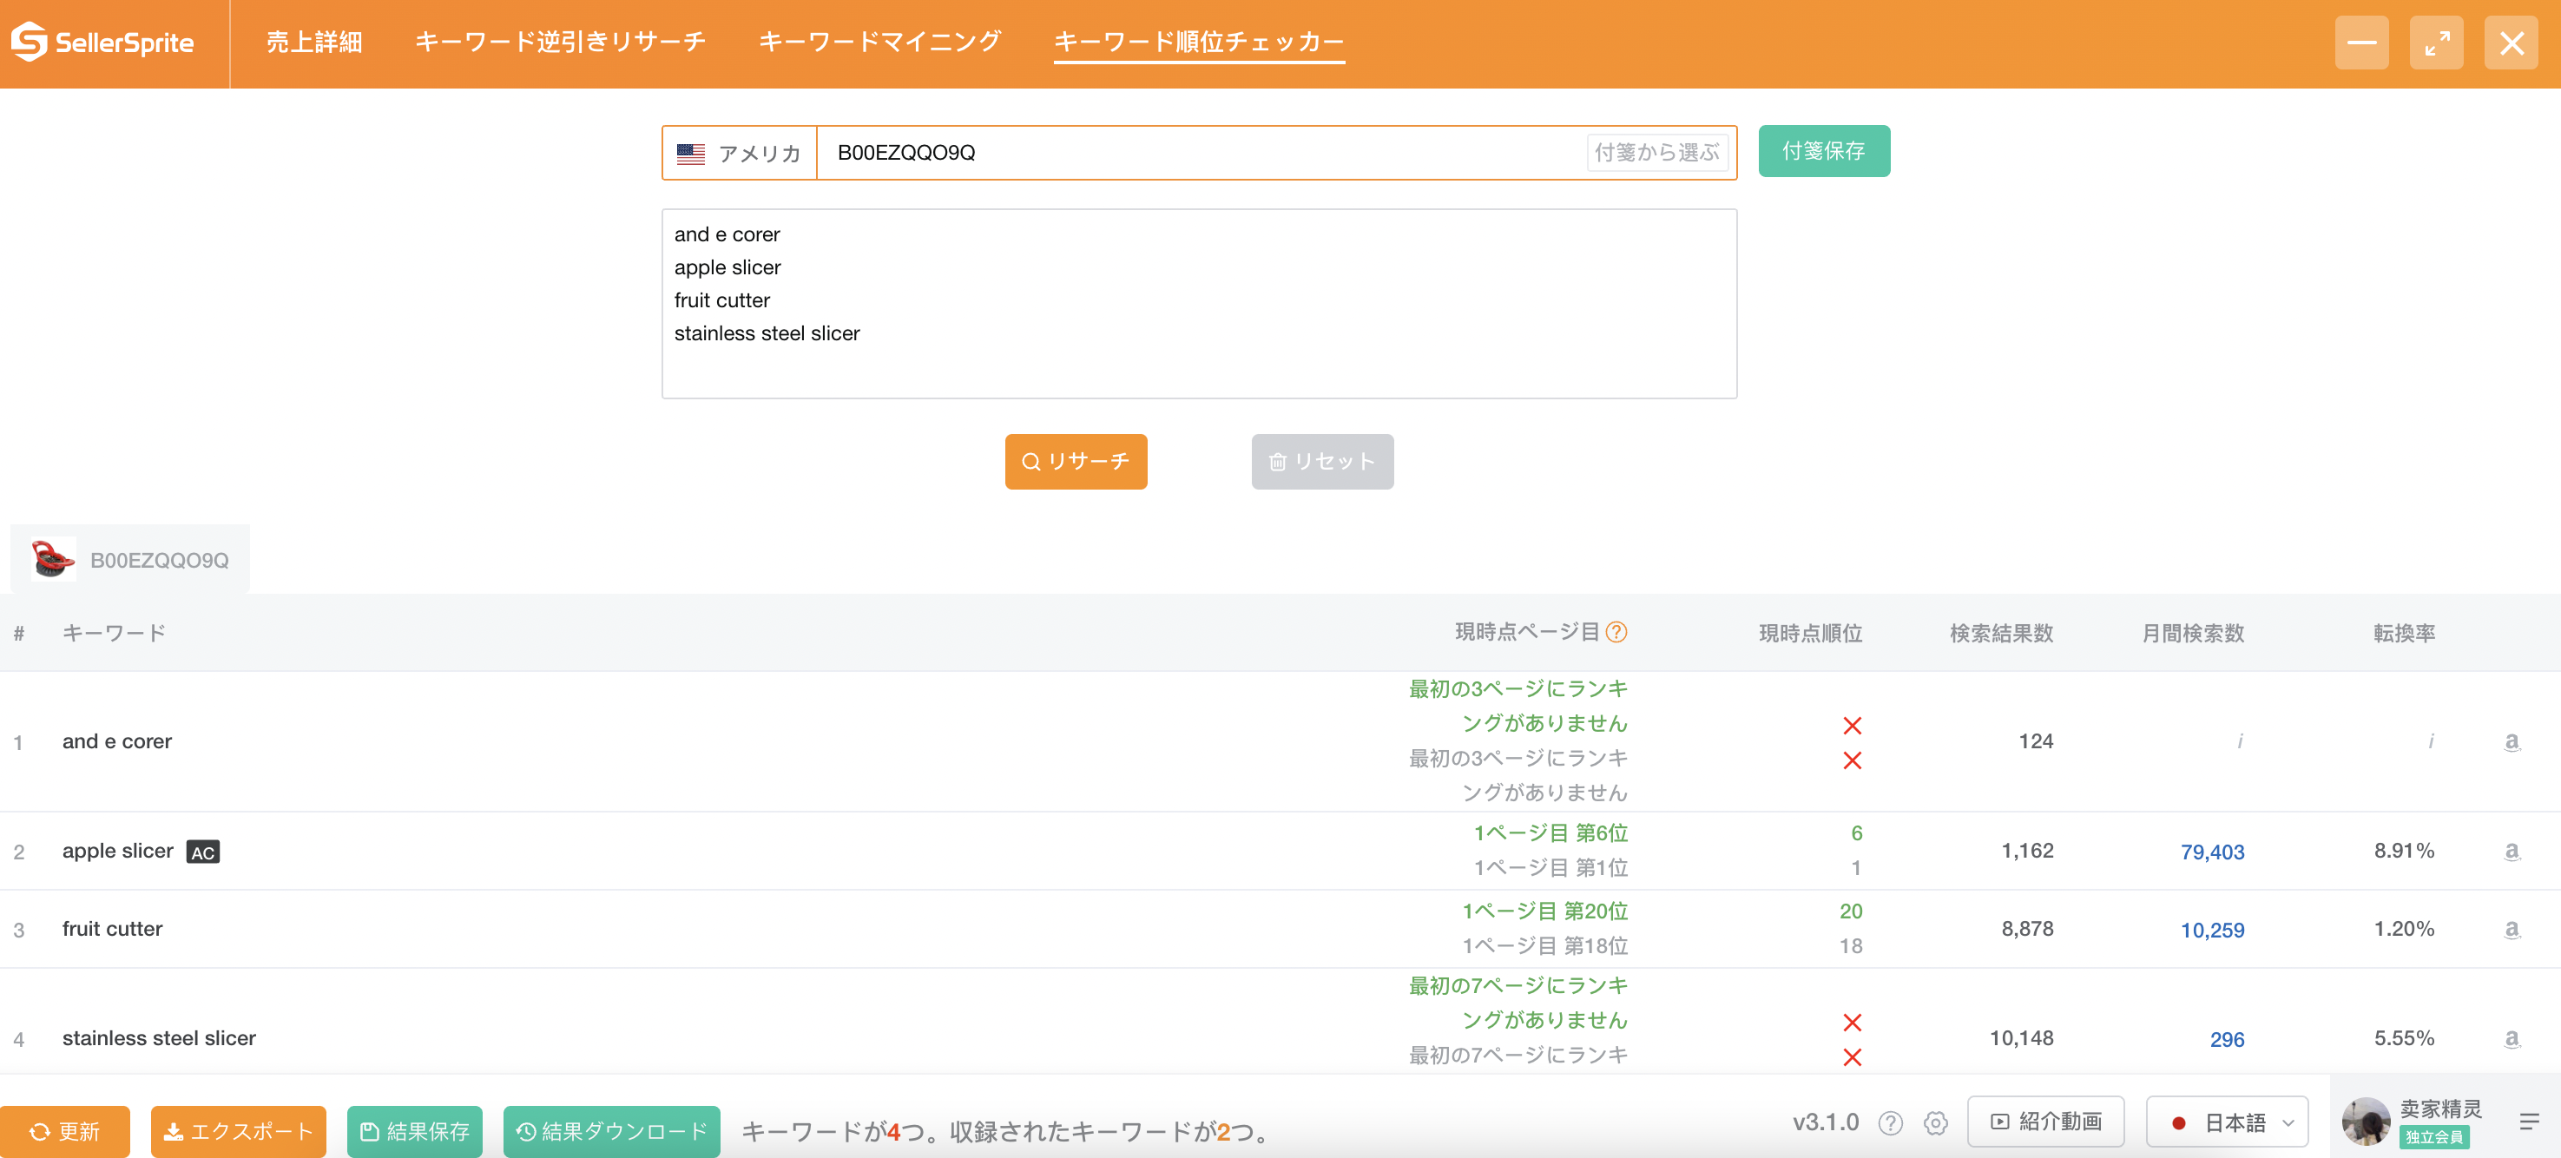
Task: Start search with the リサーチ button
Action: click(x=1076, y=461)
